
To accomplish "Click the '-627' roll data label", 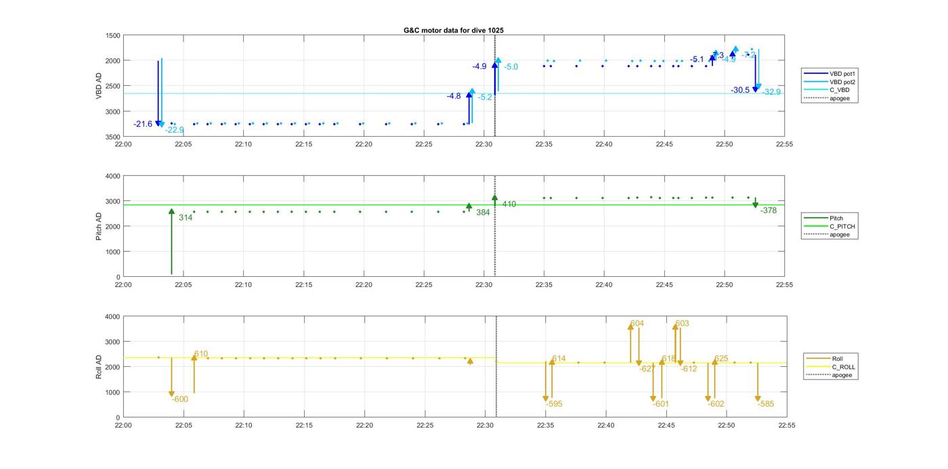I will click(x=647, y=369).
